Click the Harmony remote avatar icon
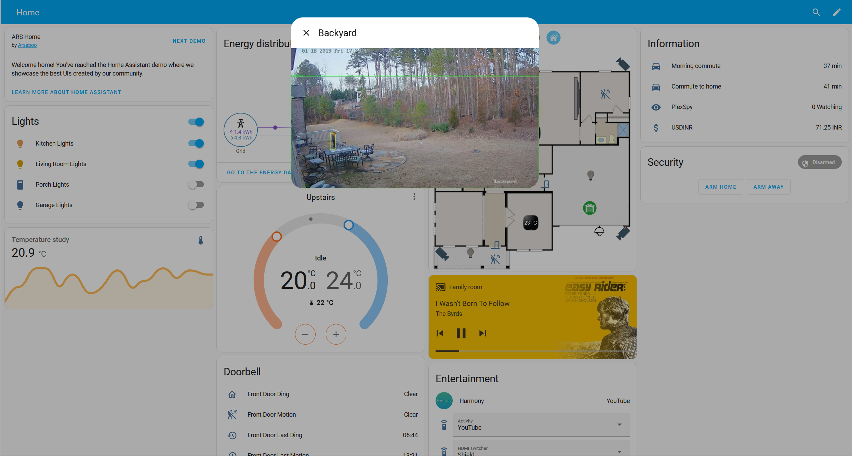Viewport: 852px width, 456px height. [444, 401]
